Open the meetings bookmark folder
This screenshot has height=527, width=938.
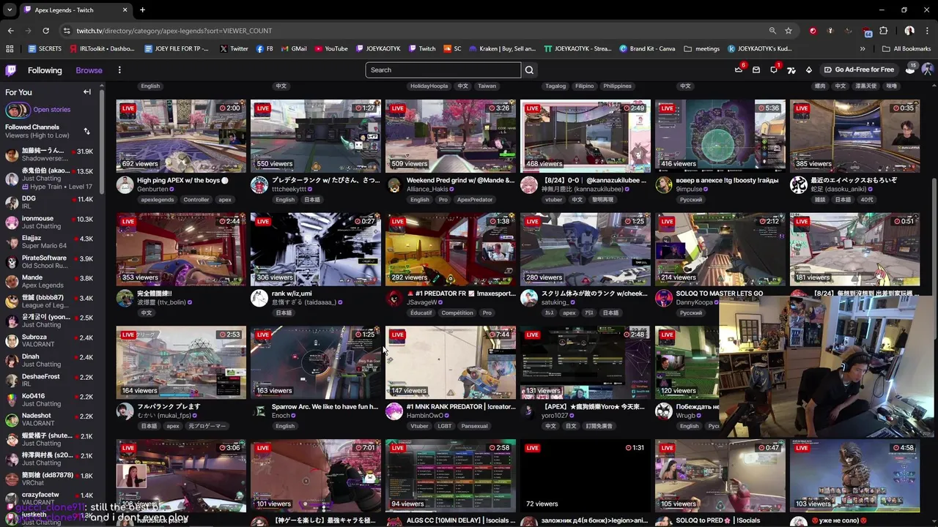click(702, 49)
